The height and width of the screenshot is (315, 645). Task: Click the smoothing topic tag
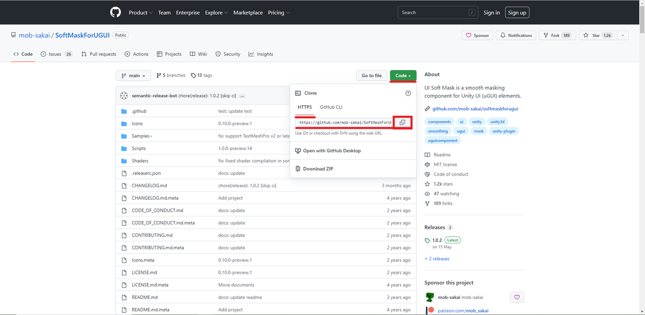[438, 131]
